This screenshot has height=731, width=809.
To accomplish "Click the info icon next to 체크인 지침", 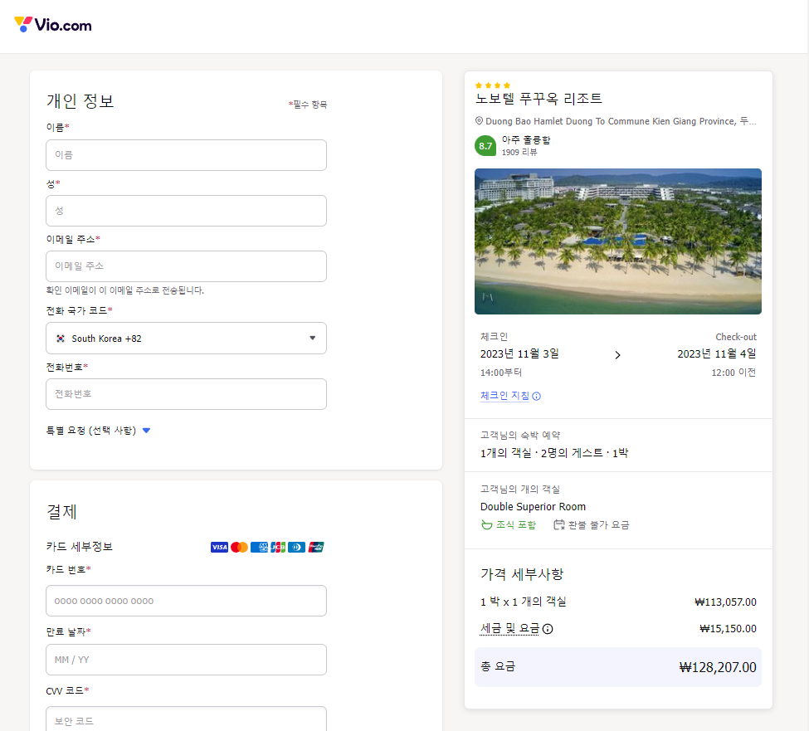I will coord(536,397).
